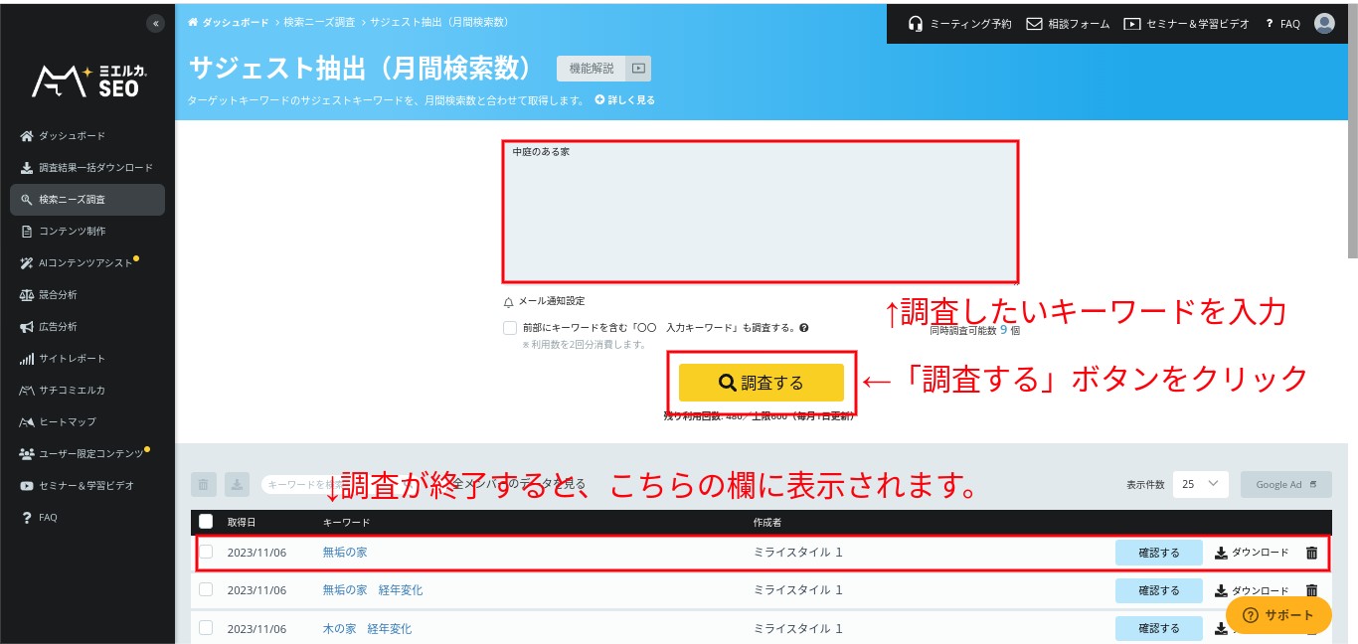This screenshot has width=1358, height=644.
Task: Check the 無垢の家 経年変化 row checkbox
Action: (206, 589)
